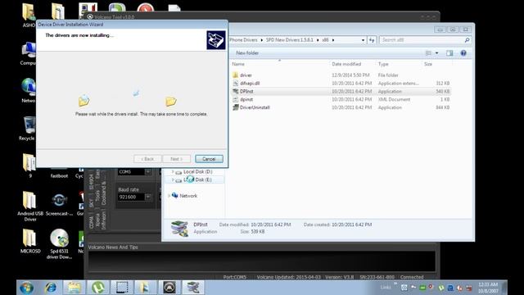Open Spd 6531 driver download shortcut

59,244
